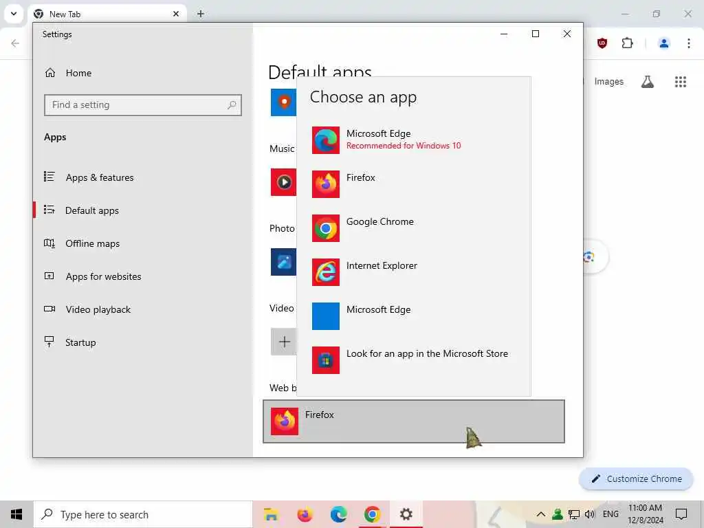
Task: Open Chrome profile avatar
Action: 663,43
